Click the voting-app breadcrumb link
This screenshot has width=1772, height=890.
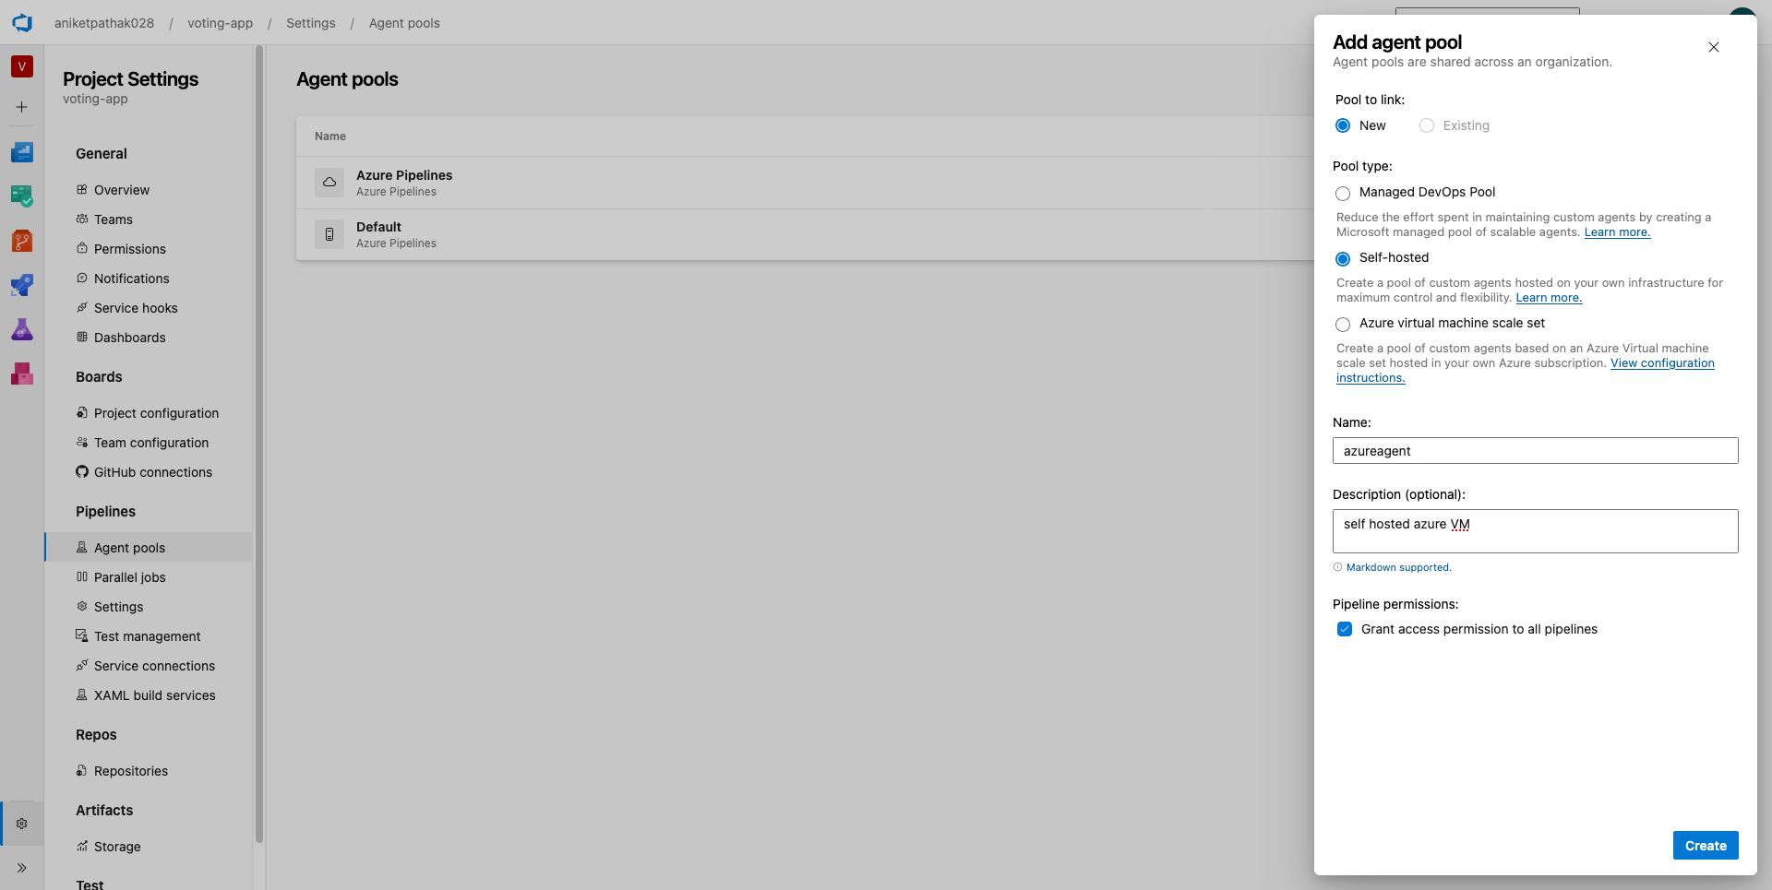(x=220, y=23)
